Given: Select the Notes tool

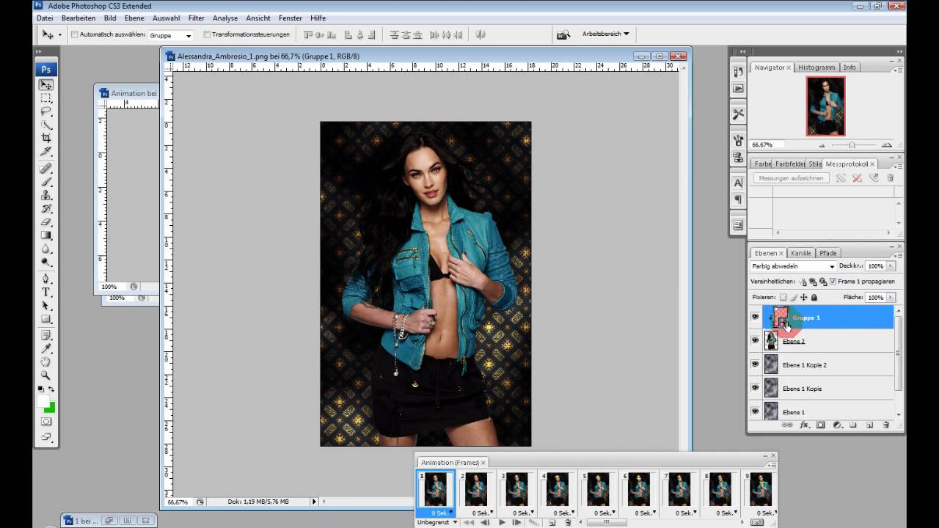Looking at the screenshot, I should pyautogui.click(x=46, y=335).
